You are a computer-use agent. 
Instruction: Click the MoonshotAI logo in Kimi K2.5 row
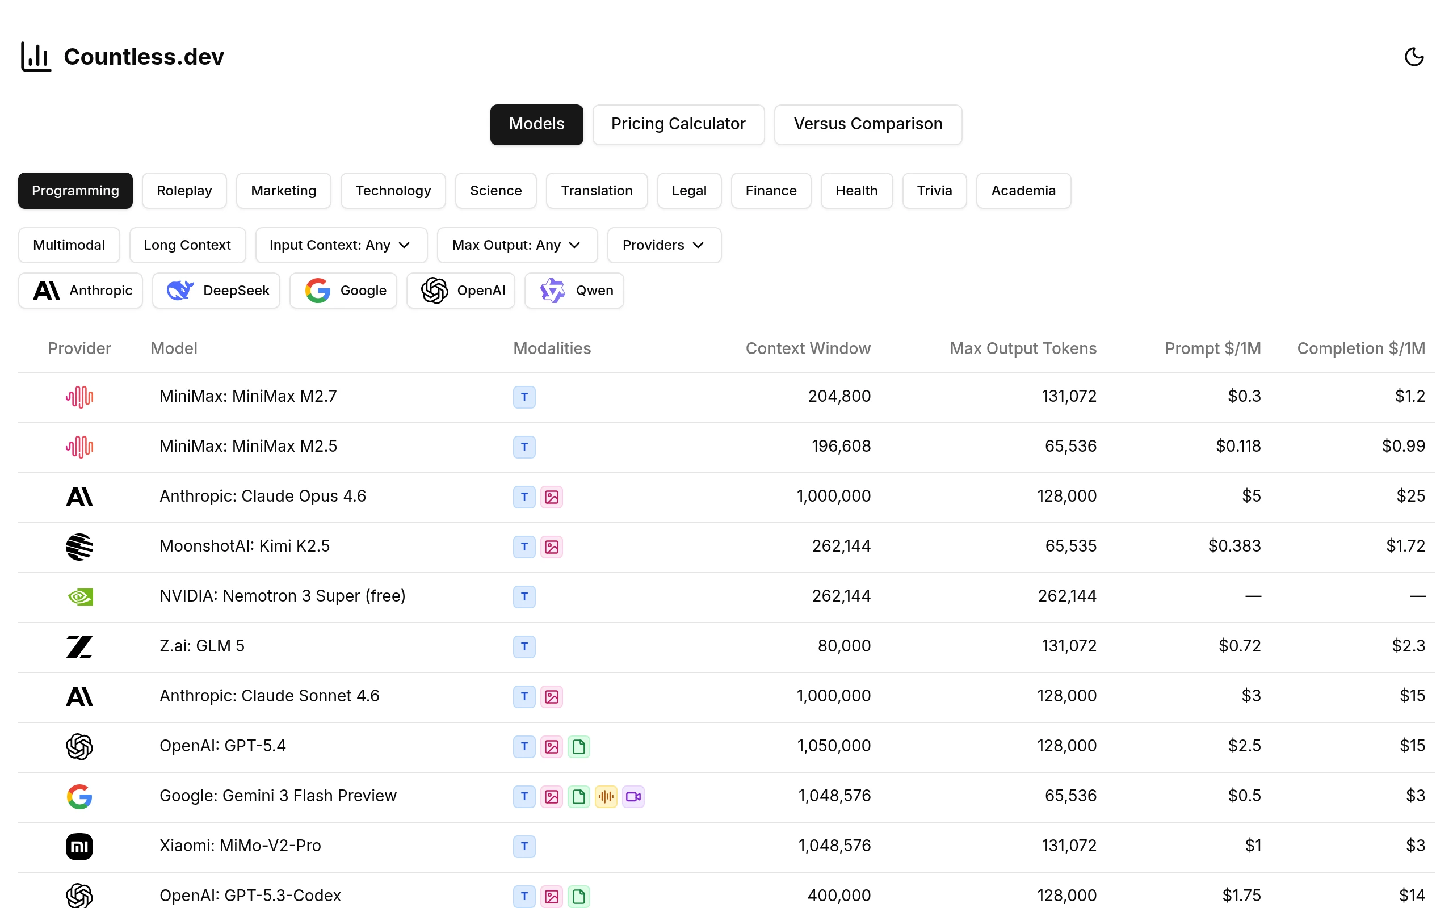(79, 547)
